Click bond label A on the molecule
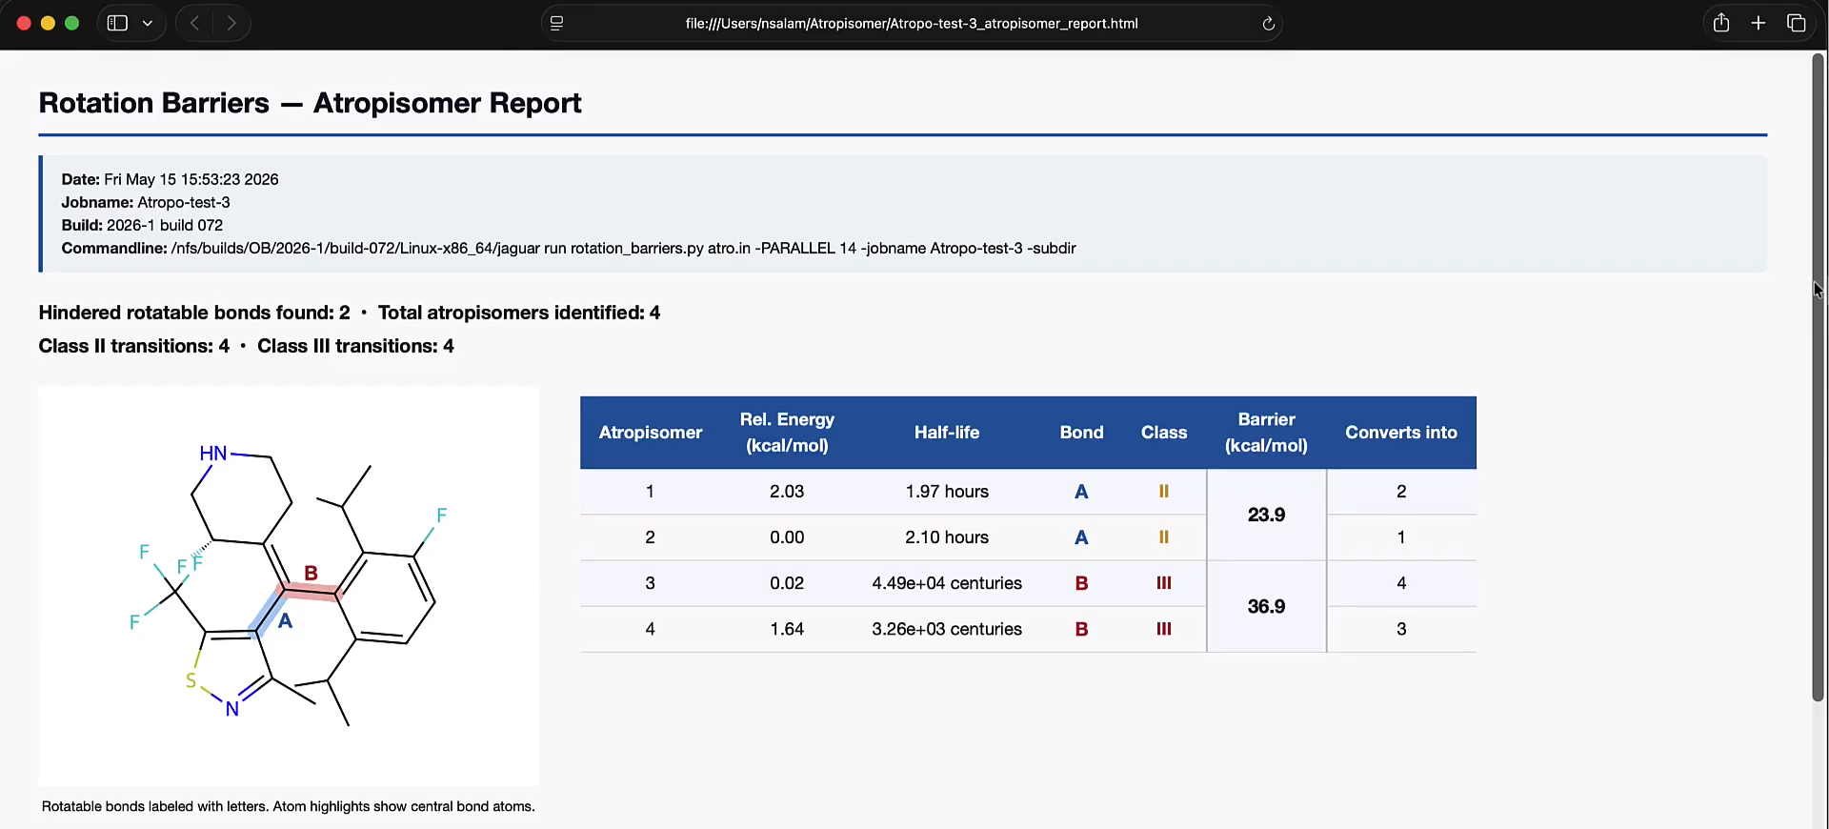1829x829 pixels. 285,621
